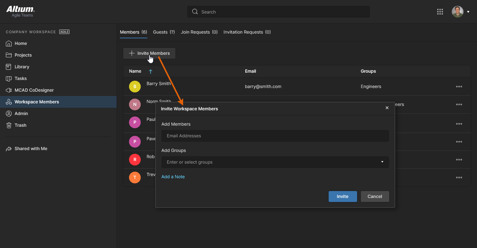Open the Home sidebar icon

pos(8,43)
